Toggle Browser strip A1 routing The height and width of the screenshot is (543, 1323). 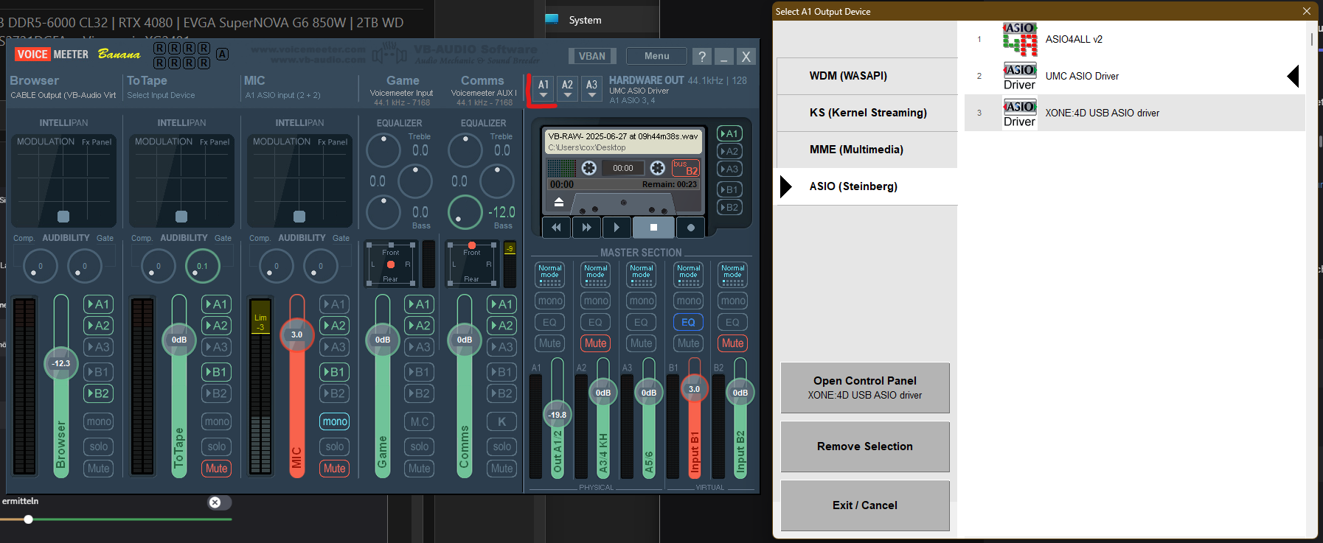click(98, 304)
